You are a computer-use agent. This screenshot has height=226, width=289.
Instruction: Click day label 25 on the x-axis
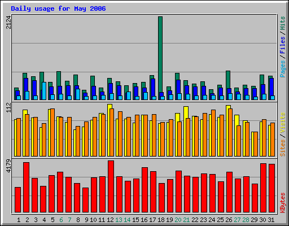[x=220, y=220]
